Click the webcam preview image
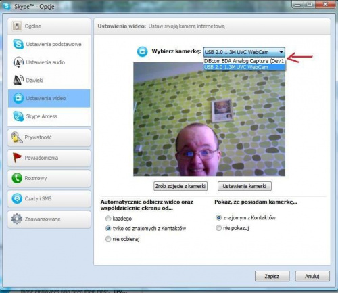This screenshot has width=338, height=293. (209, 119)
